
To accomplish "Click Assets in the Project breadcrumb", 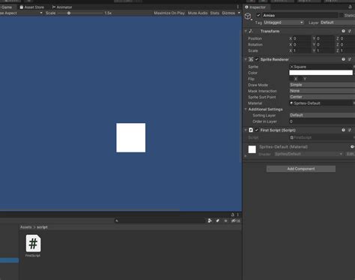I will [x=26, y=227].
